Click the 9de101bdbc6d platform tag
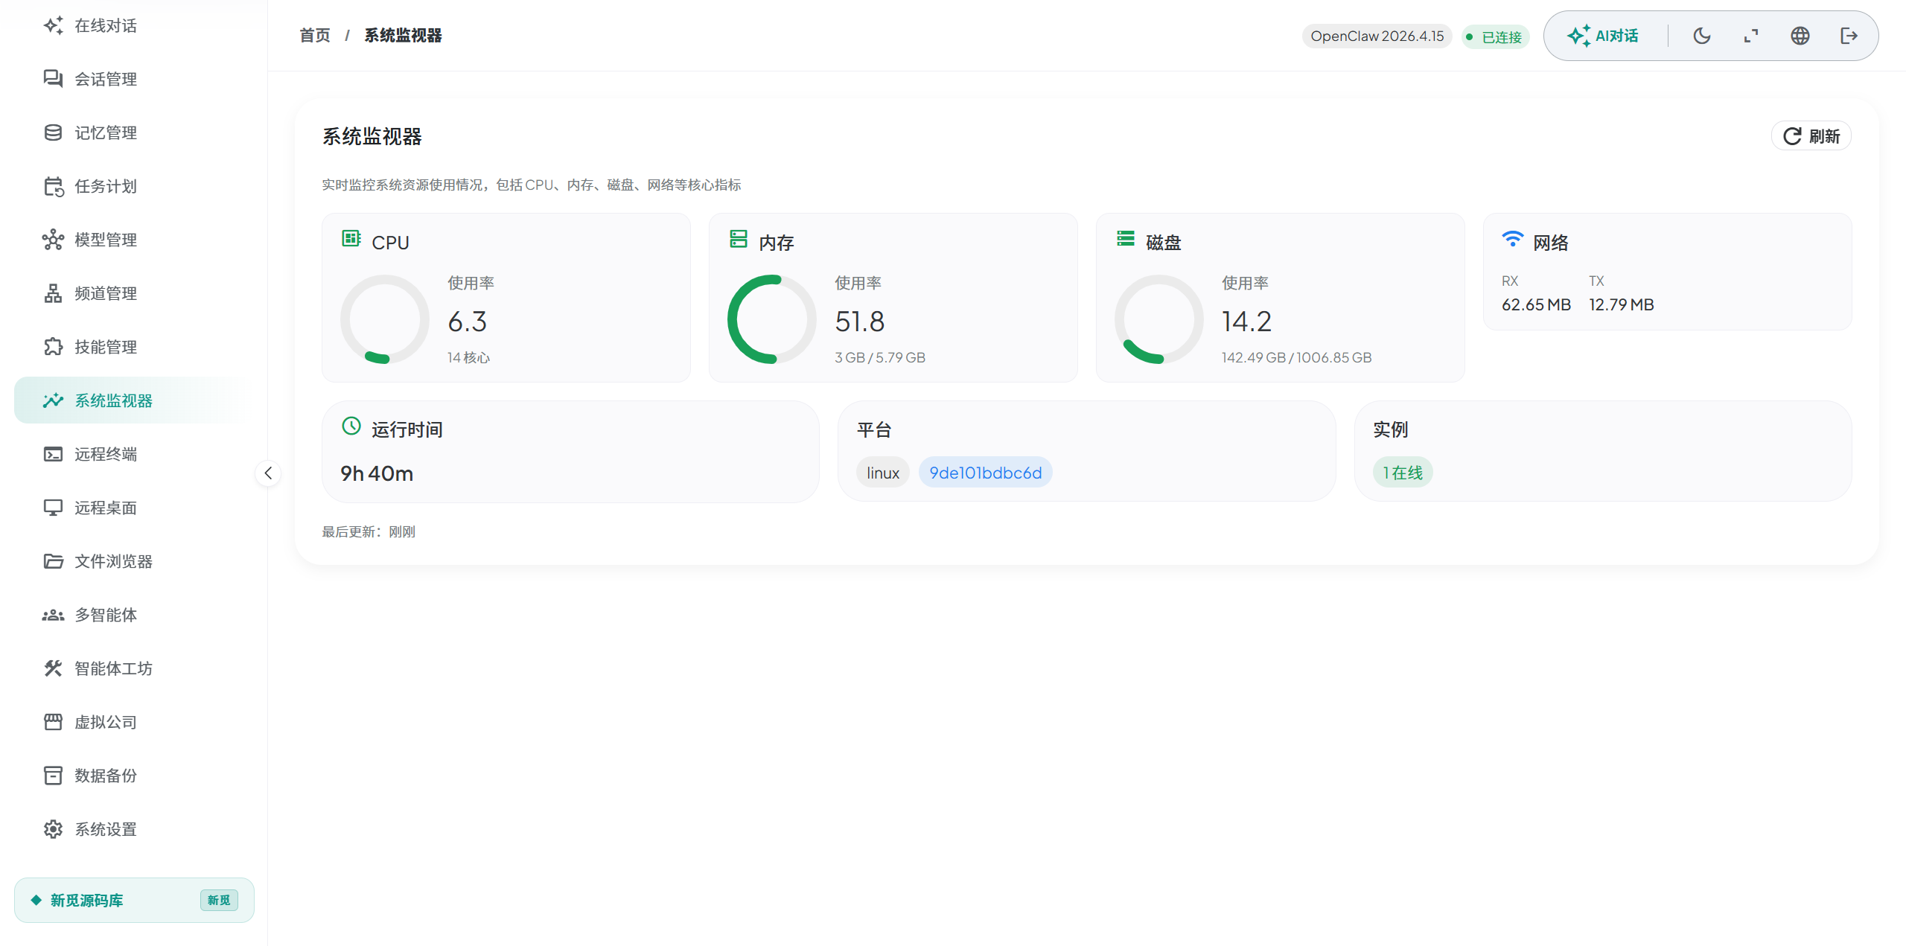The width and height of the screenshot is (1906, 946). tap(985, 473)
